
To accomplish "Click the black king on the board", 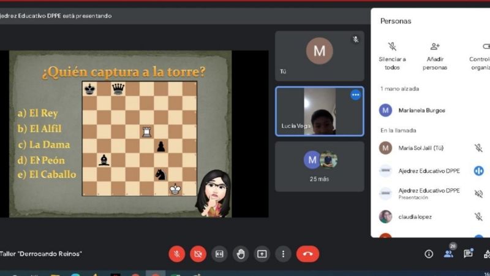I will coord(89,89).
